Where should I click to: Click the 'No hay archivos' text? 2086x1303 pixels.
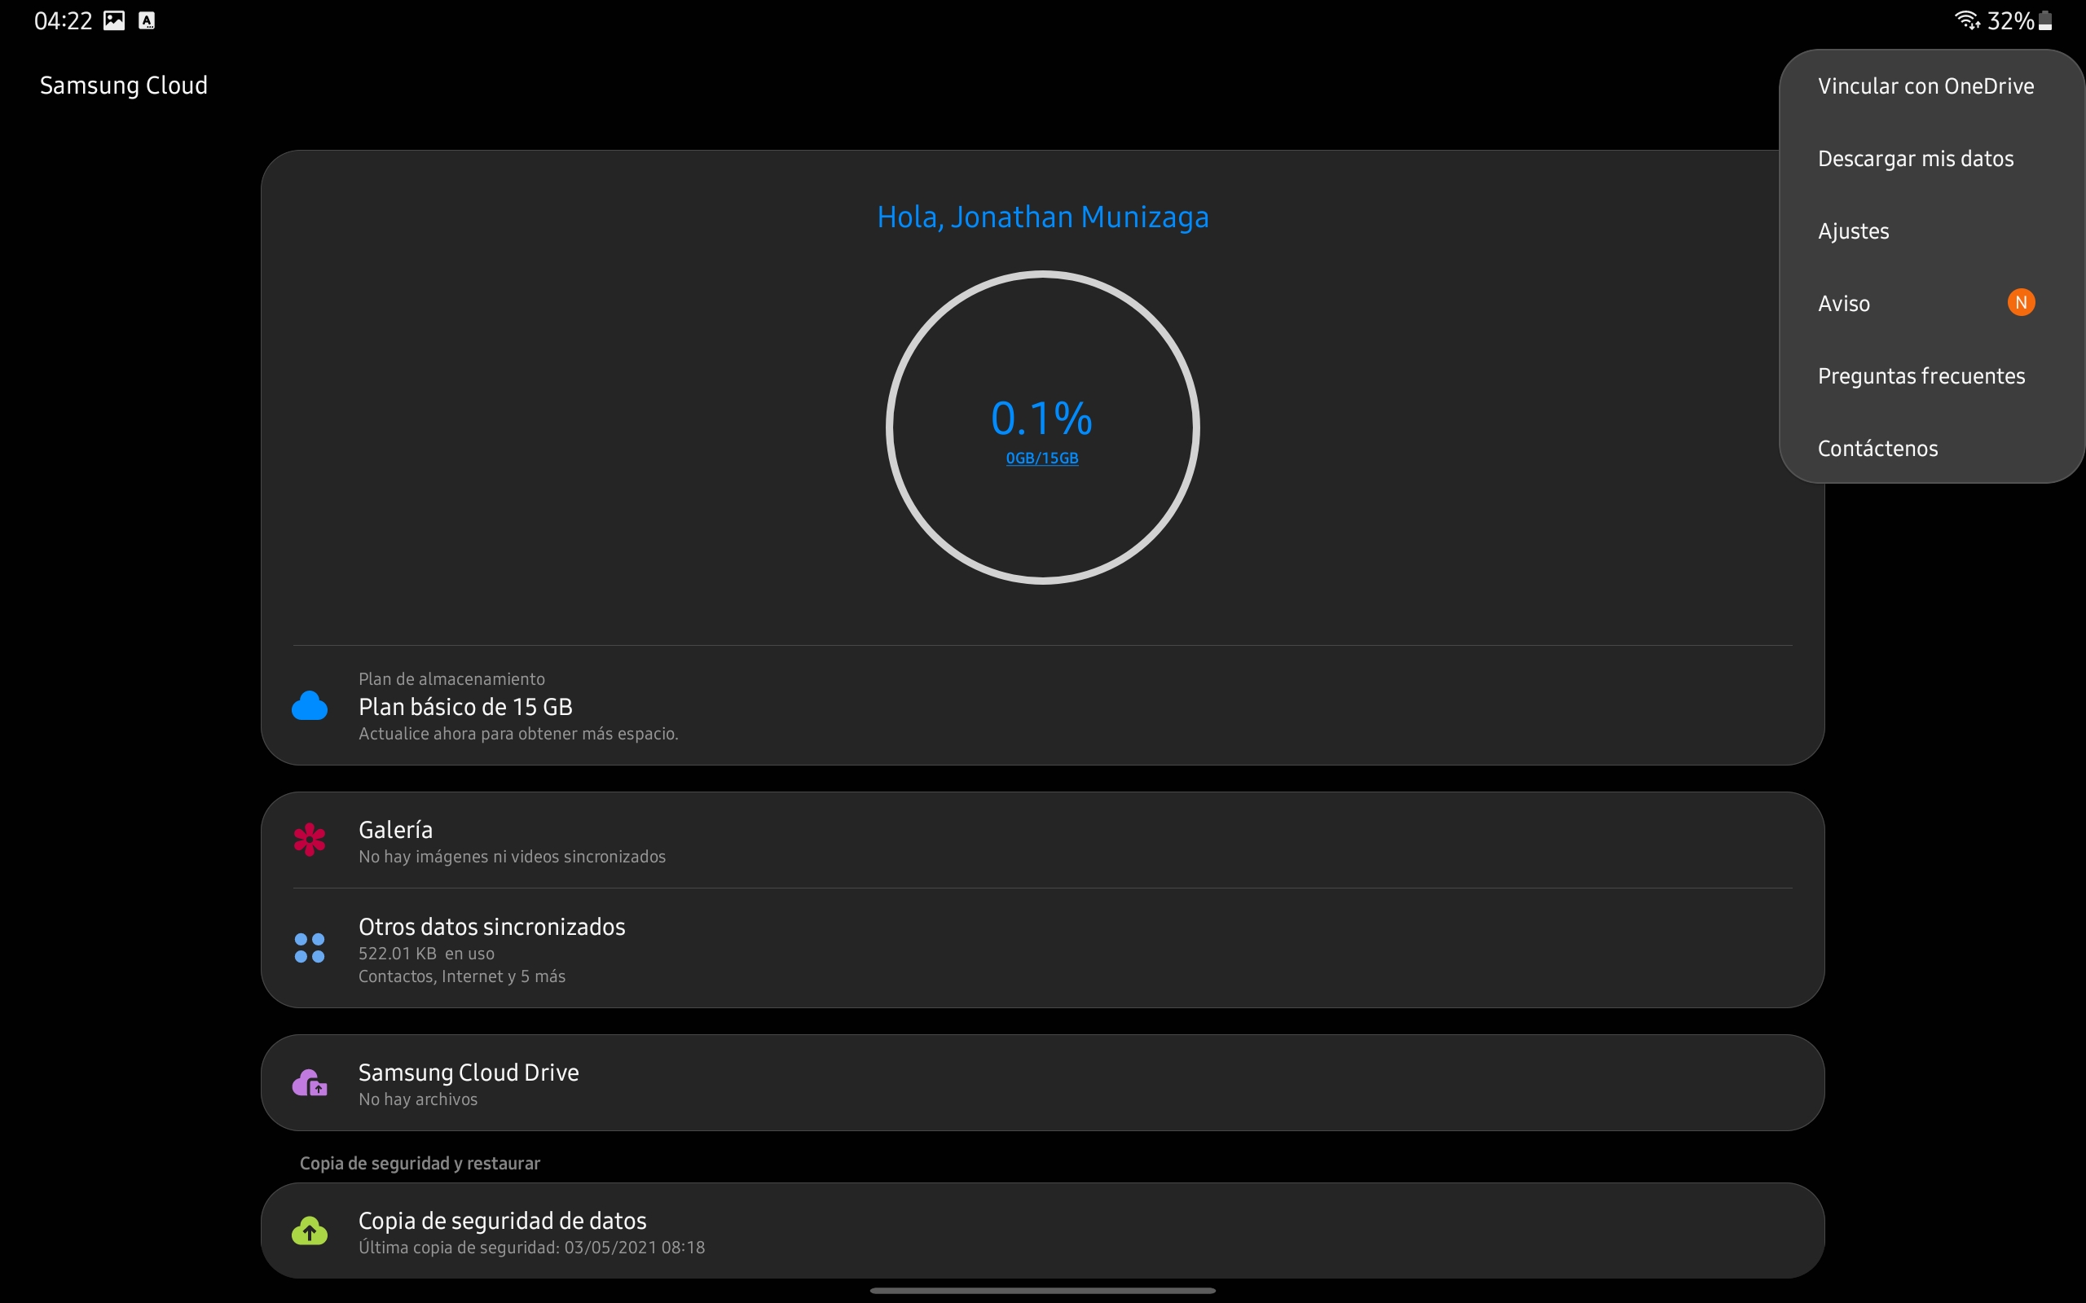418,1099
